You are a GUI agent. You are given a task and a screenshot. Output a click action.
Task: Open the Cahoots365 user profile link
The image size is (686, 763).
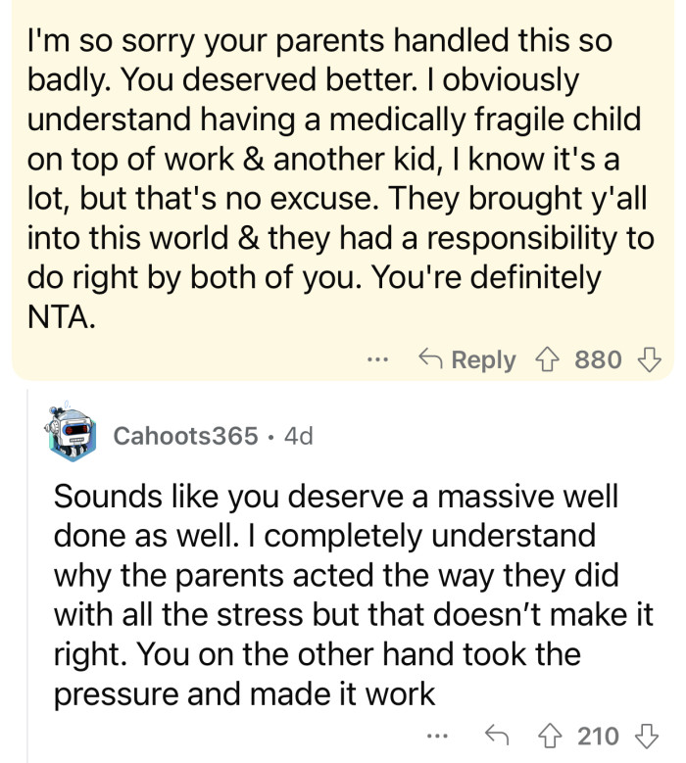click(185, 436)
